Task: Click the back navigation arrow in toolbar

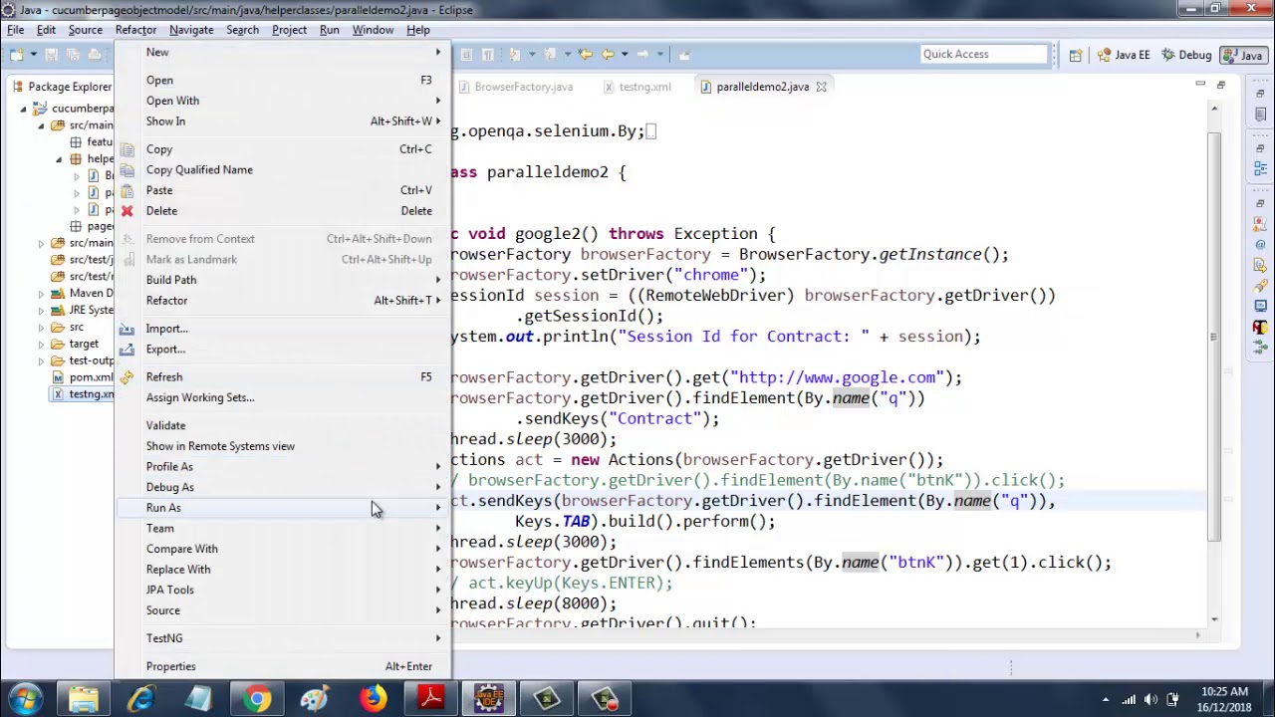Action: [608, 54]
